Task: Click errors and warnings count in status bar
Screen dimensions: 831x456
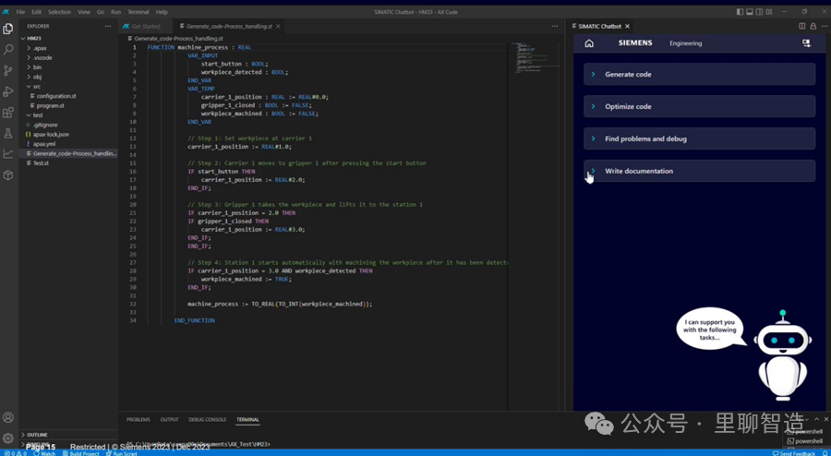Action: pyautogui.click(x=14, y=453)
